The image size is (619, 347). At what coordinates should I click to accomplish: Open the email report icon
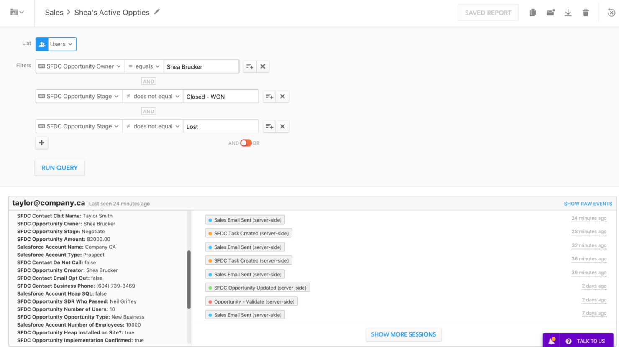[550, 13]
